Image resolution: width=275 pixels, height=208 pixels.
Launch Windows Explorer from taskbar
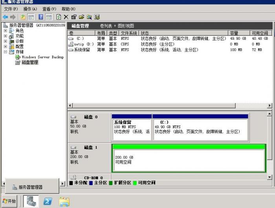(64, 201)
